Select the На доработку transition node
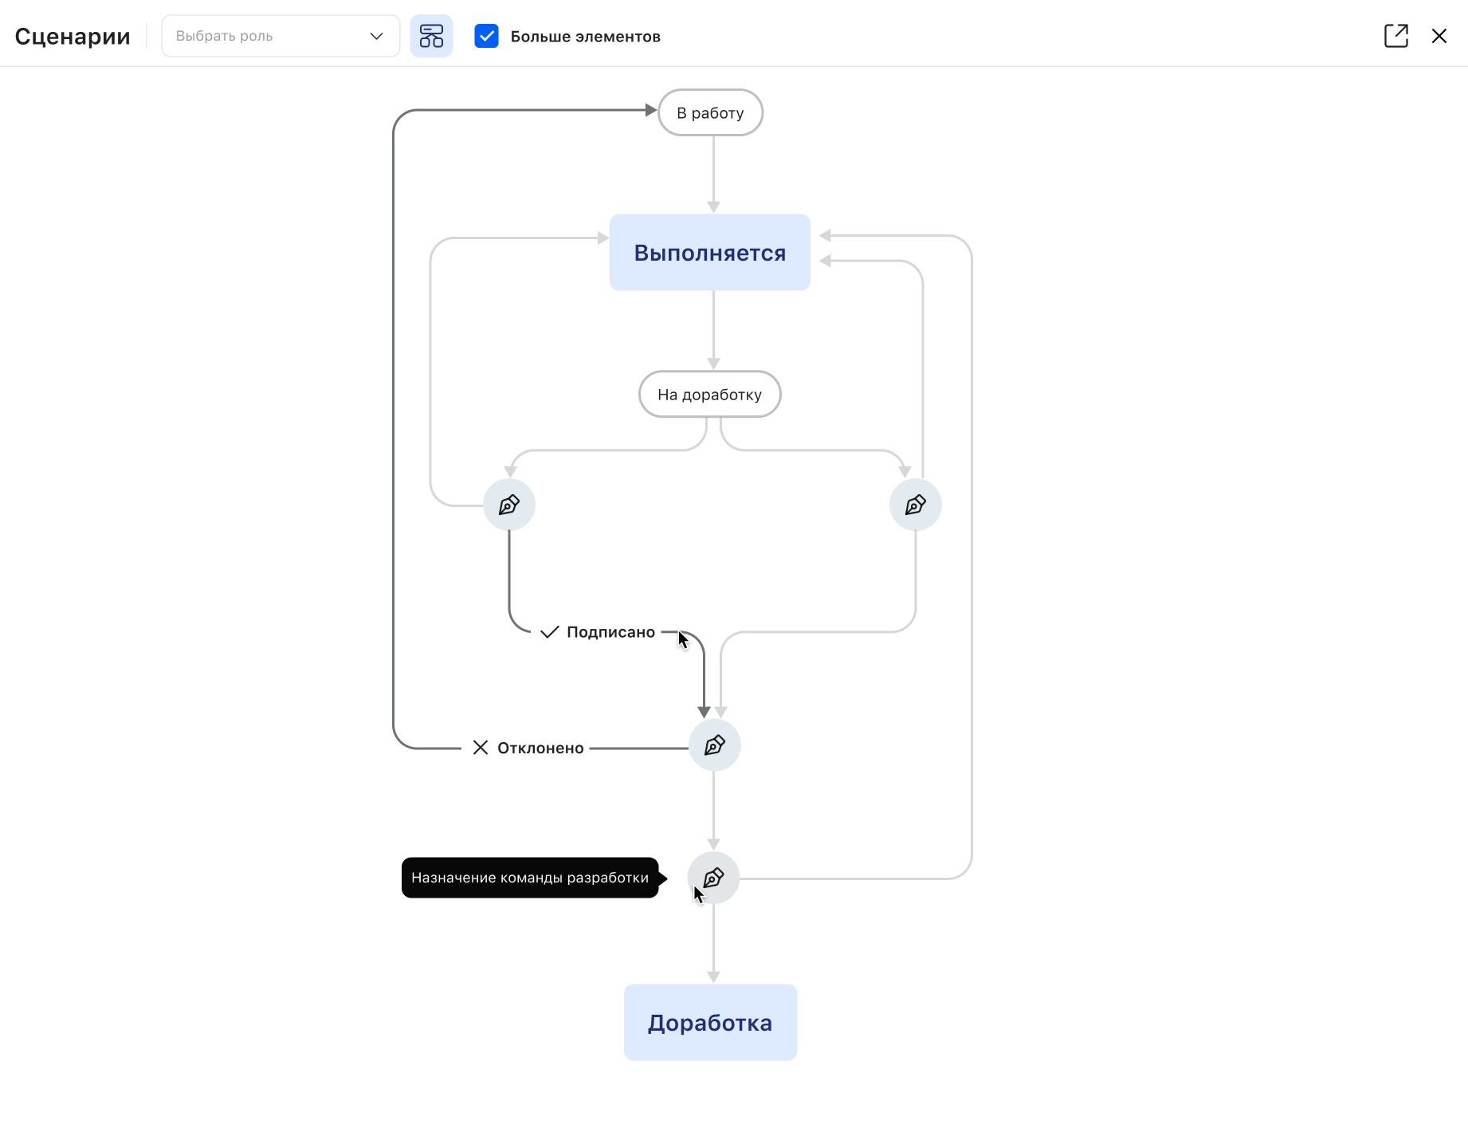Image resolution: width=1468 pixels, height=1128 pixels. point(709,394)
